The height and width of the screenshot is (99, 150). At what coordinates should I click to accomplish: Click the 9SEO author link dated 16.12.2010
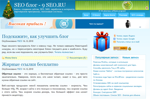click(20, 41)
